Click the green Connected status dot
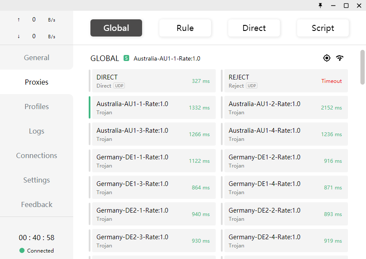 click(22, 250)
